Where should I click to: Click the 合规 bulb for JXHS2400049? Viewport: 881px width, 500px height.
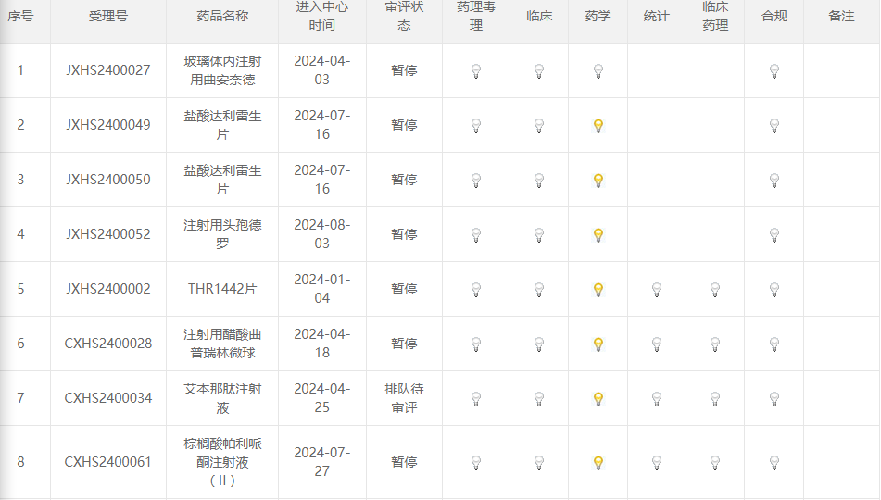pyautogui.click(x=774, y=125)
